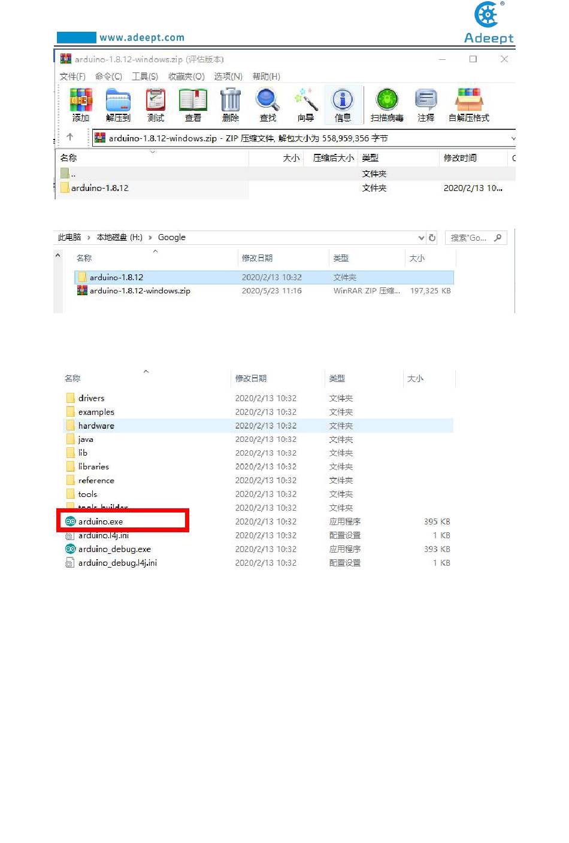
Task: Open the www.adeept.com link
Action: tap(142, 37)
